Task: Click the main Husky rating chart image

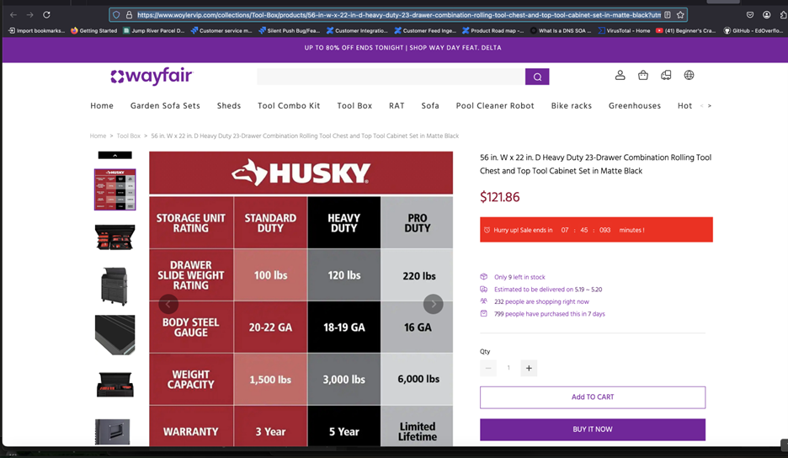Action: [301, 299]
